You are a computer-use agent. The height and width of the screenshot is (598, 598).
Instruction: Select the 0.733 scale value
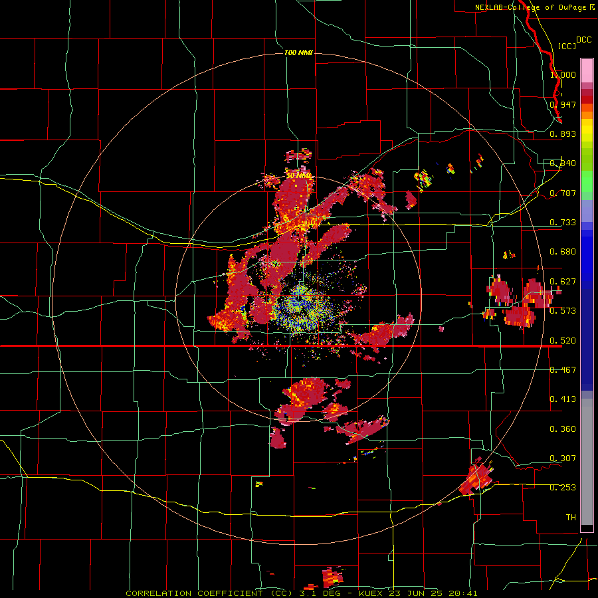563,223
